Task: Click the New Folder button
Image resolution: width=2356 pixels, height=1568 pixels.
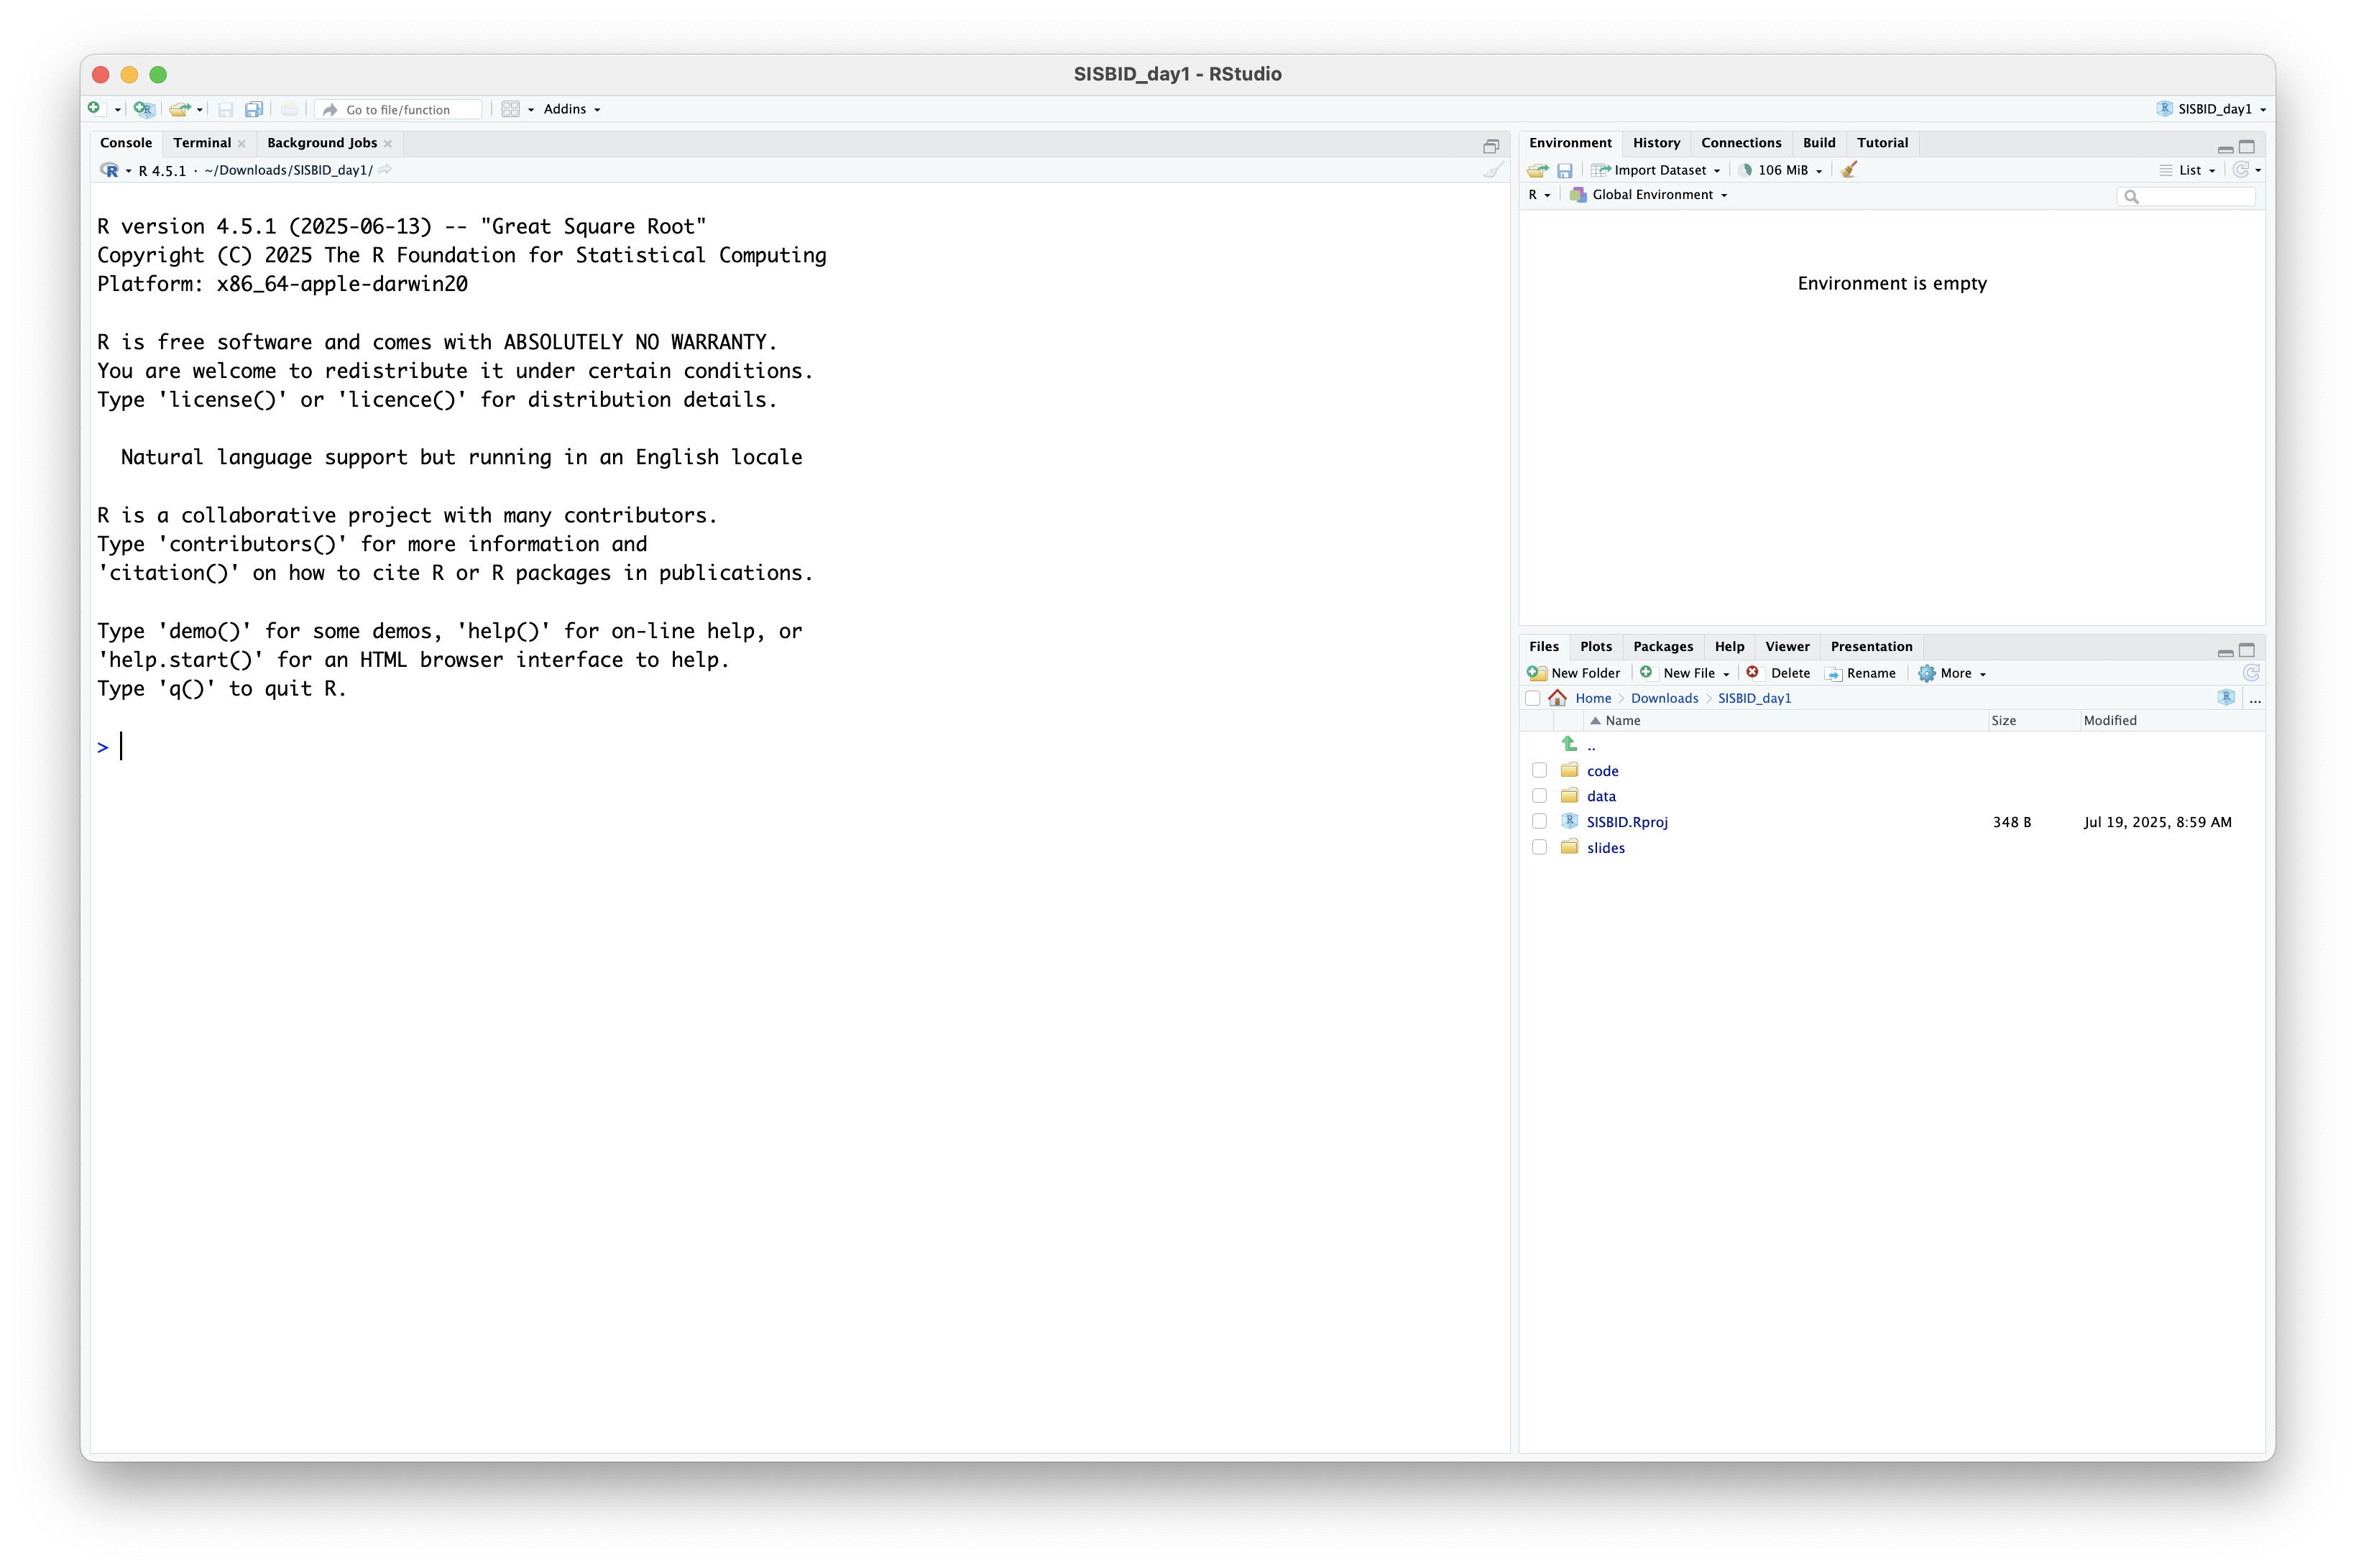Action: pyautogui.click(x=1574, y=673)
